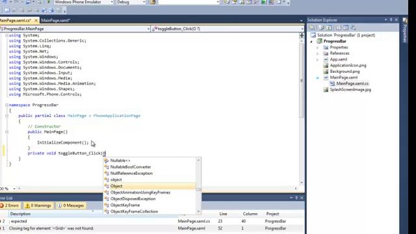Open the toggleButton_Click member dropdown
Viewport: 416px width, 234px height.
click(x=302, y=29)
